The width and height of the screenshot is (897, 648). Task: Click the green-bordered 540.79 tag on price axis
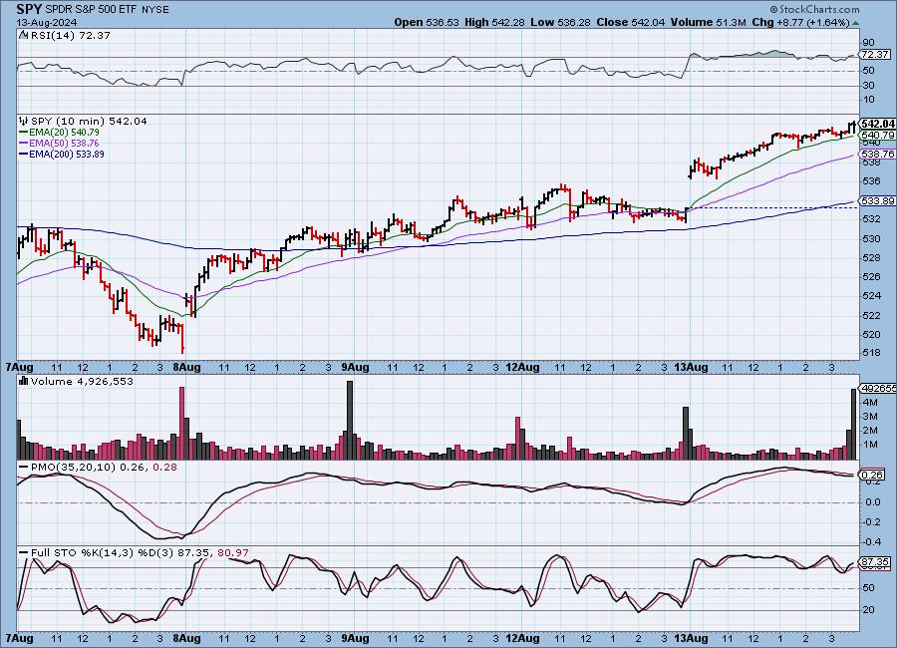pyautogui.click(x=877, y=136)
